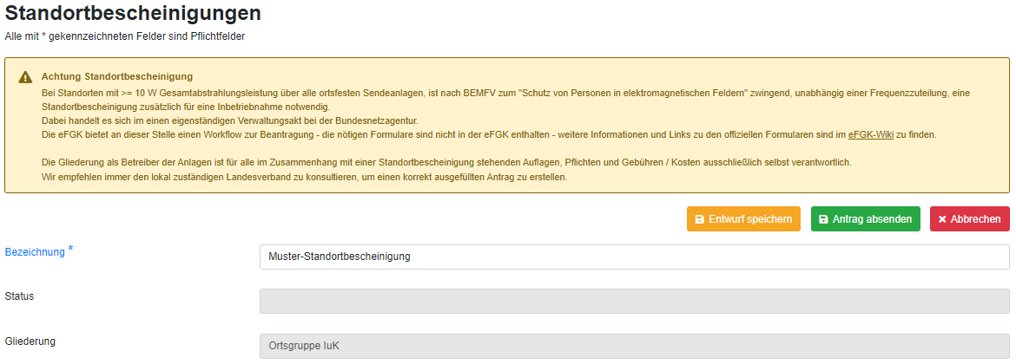Focus the Bezeichnung text input

635,257
